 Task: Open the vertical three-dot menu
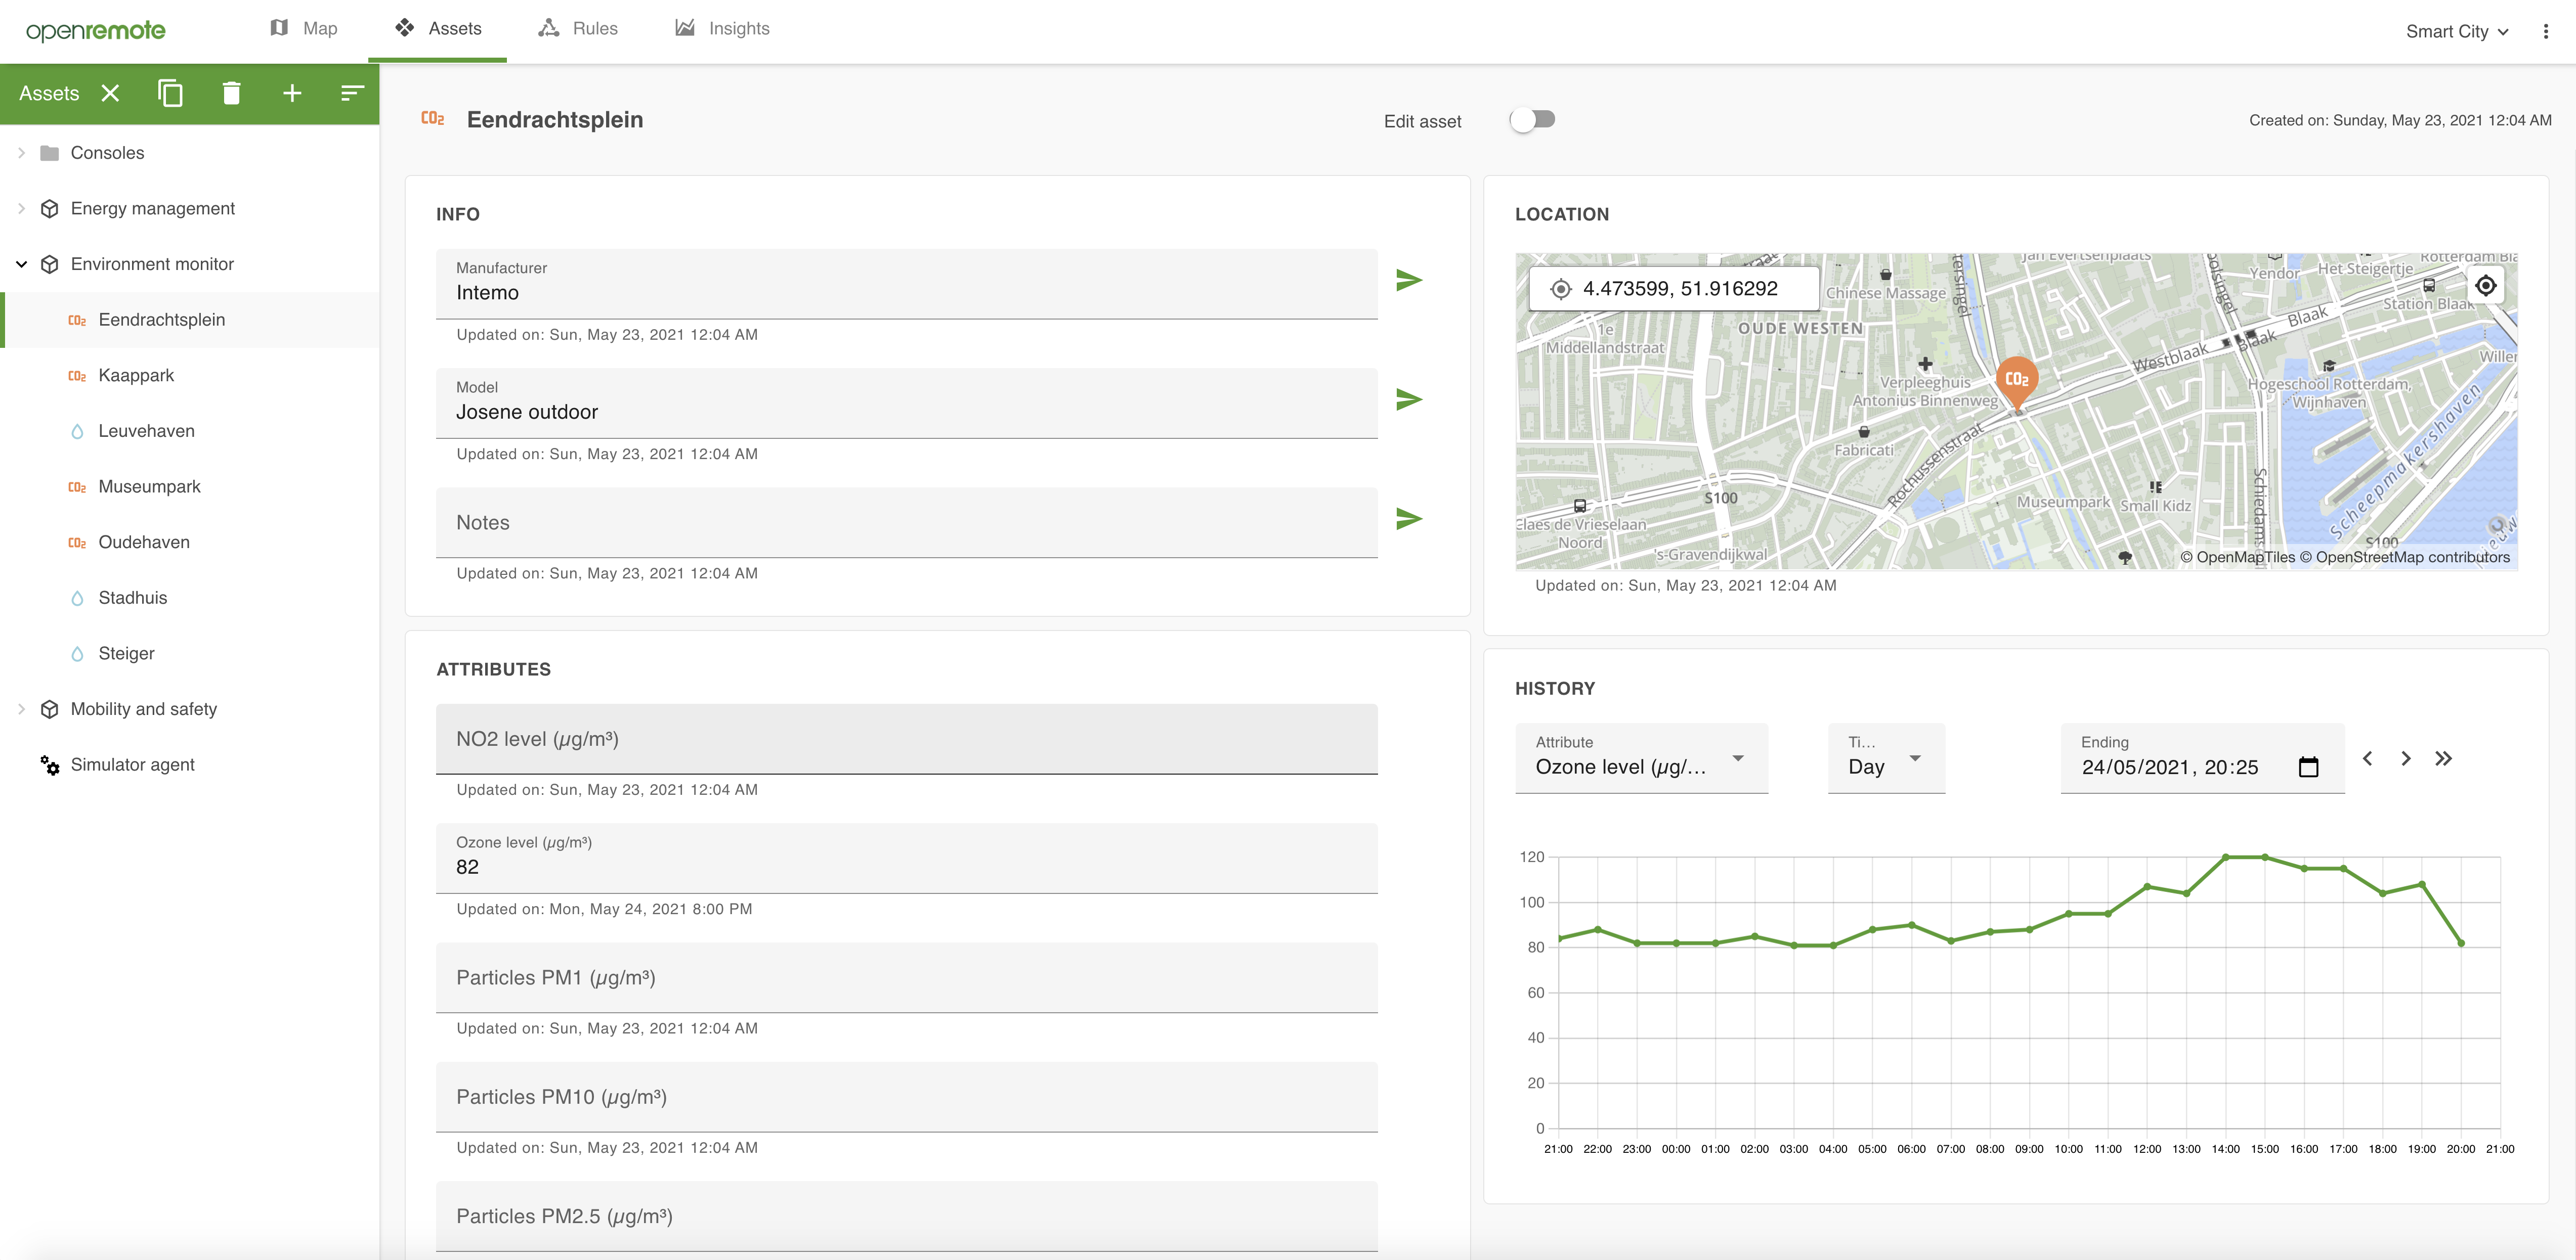point(2545,31)
